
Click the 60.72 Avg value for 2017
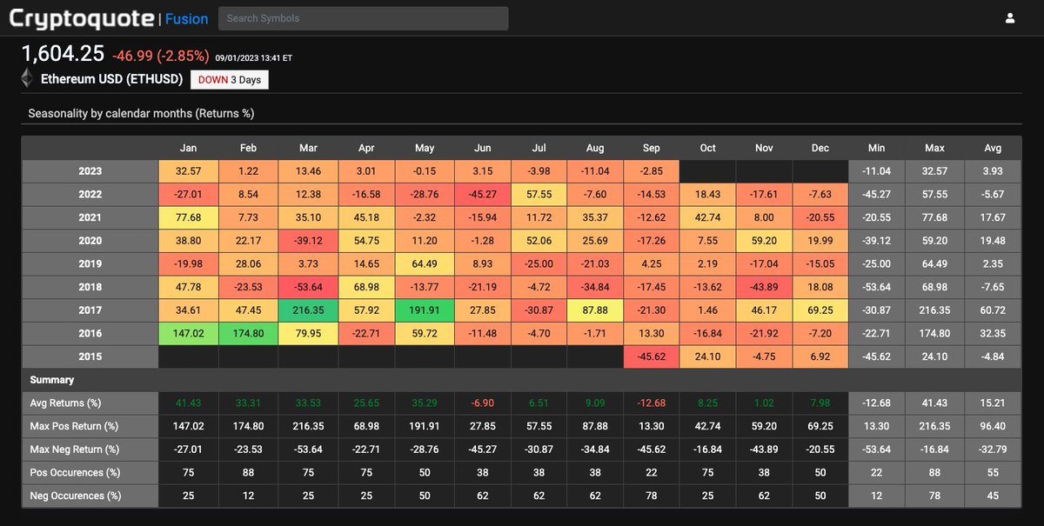[x=994, y=310]
